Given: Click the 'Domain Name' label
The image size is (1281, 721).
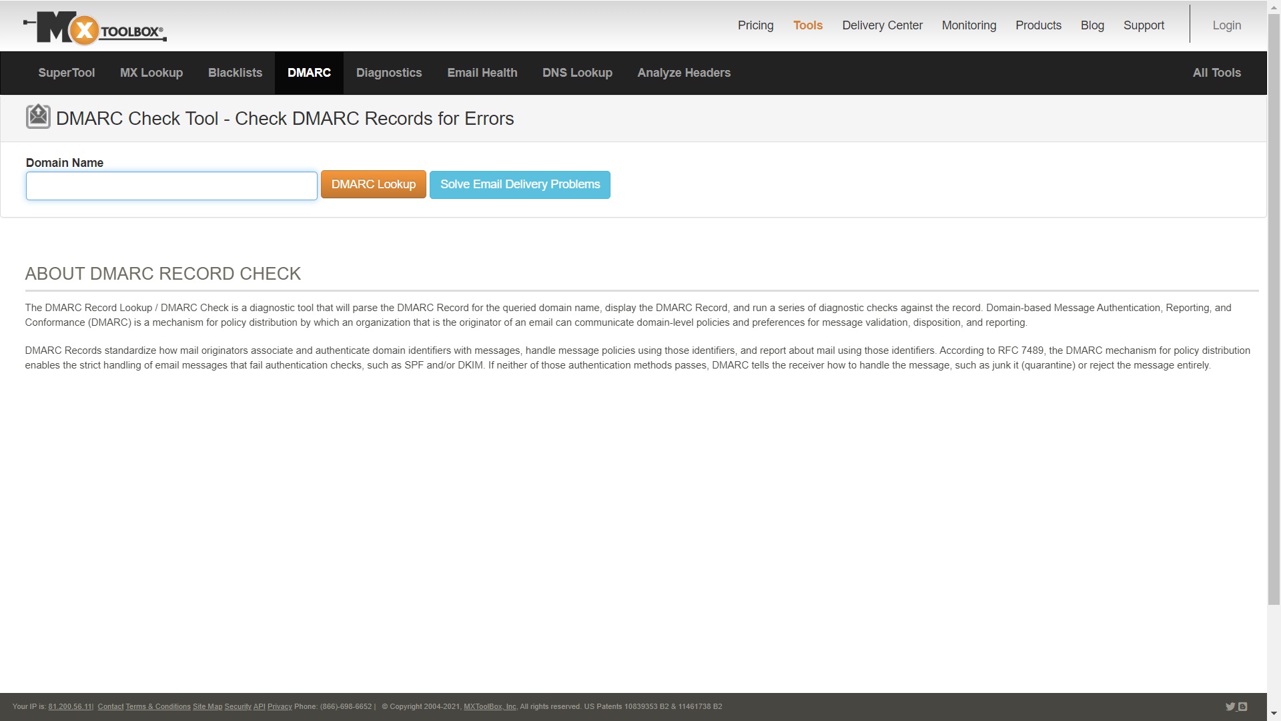Looking at the screenshot, I should (x=65, y=163).
